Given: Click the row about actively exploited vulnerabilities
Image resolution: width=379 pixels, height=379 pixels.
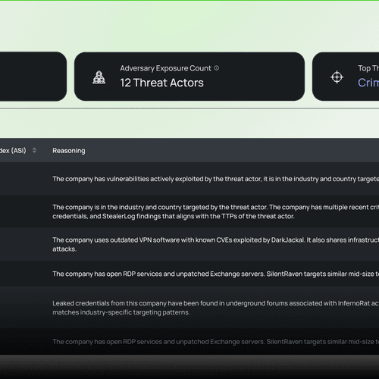Looking at the screenshot, I should [x=189, y=179].
